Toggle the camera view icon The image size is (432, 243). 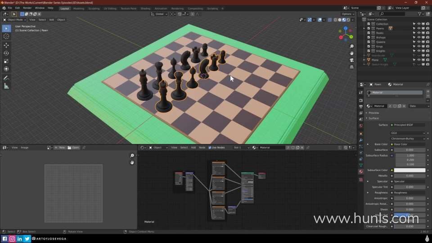352,60
